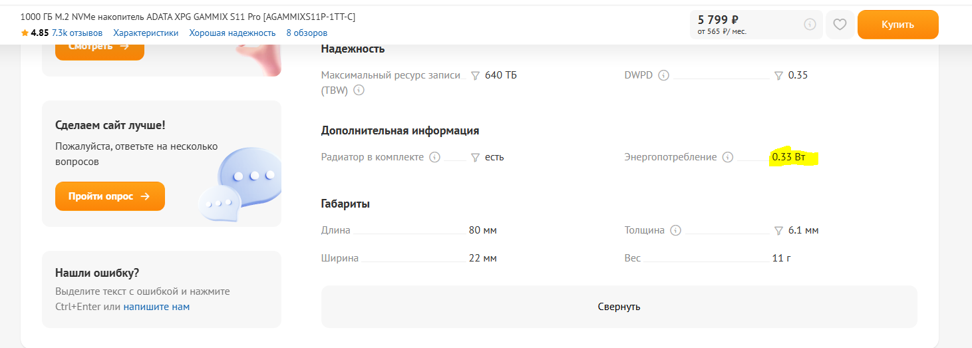Screen dimensions: 972x348
Task: Collapse specs with Свернуть button
Action: pos(619,307)
